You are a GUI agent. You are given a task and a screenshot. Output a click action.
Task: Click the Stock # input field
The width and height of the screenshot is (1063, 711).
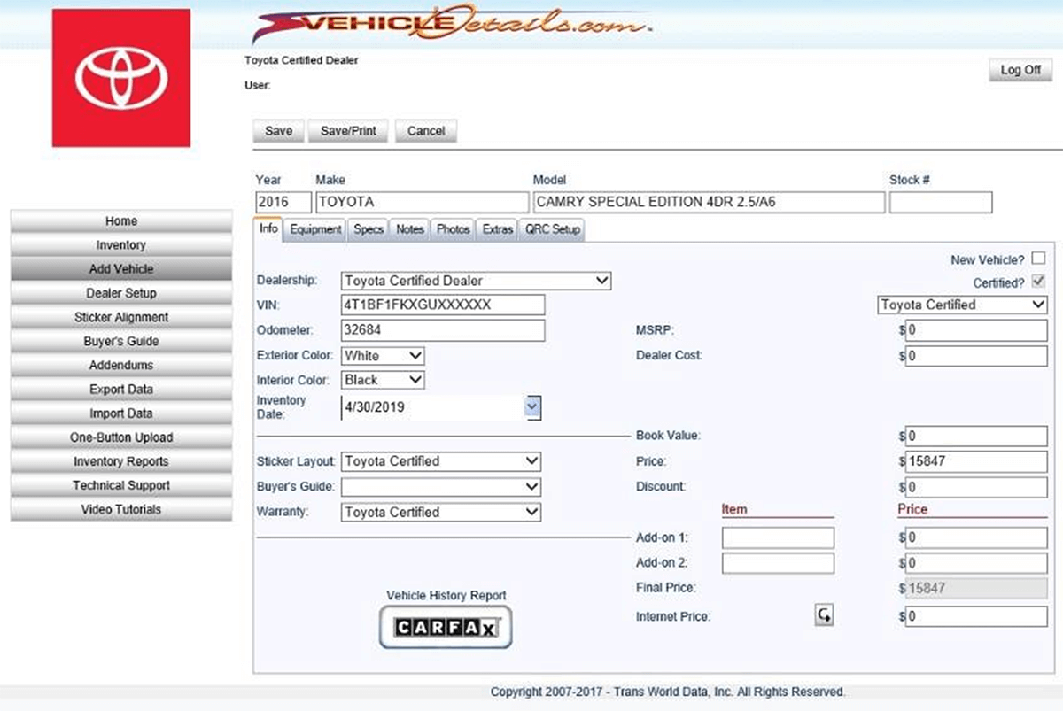coord(940,203)
